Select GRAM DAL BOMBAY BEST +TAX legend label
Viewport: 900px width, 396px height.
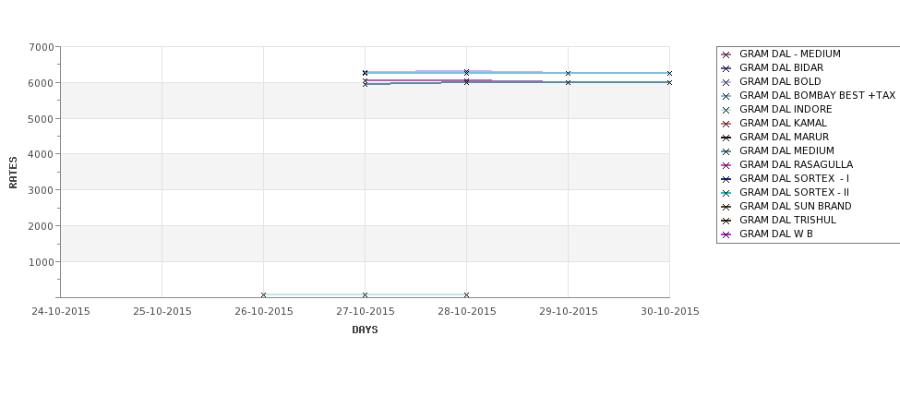(817, 95)
